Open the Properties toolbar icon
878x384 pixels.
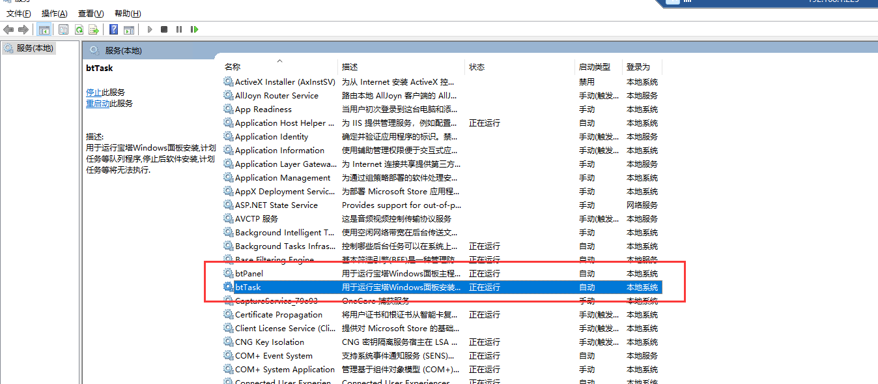click(x=63, y=29)
